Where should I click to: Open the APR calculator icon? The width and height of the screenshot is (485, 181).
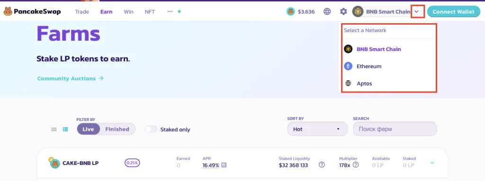click(224, 165)
